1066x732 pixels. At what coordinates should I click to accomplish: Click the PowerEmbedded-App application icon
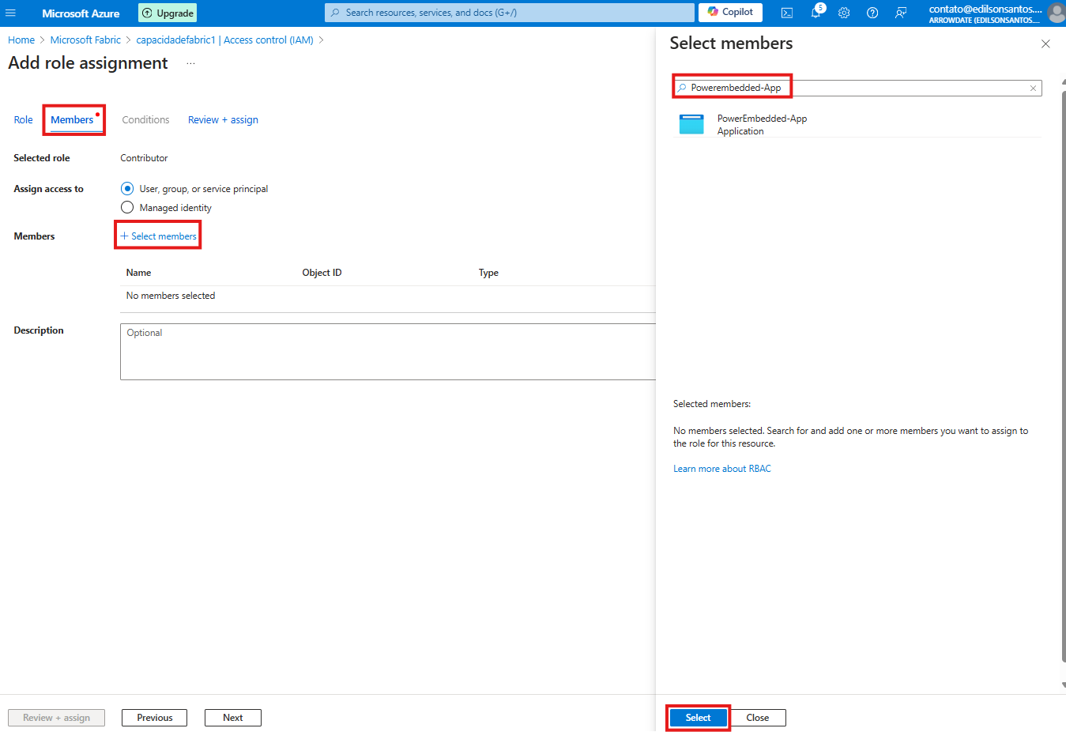click(x=691, y=125)
